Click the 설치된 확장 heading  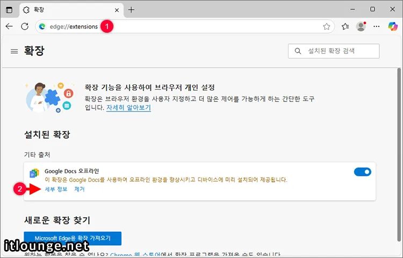[x=47, y=135]
